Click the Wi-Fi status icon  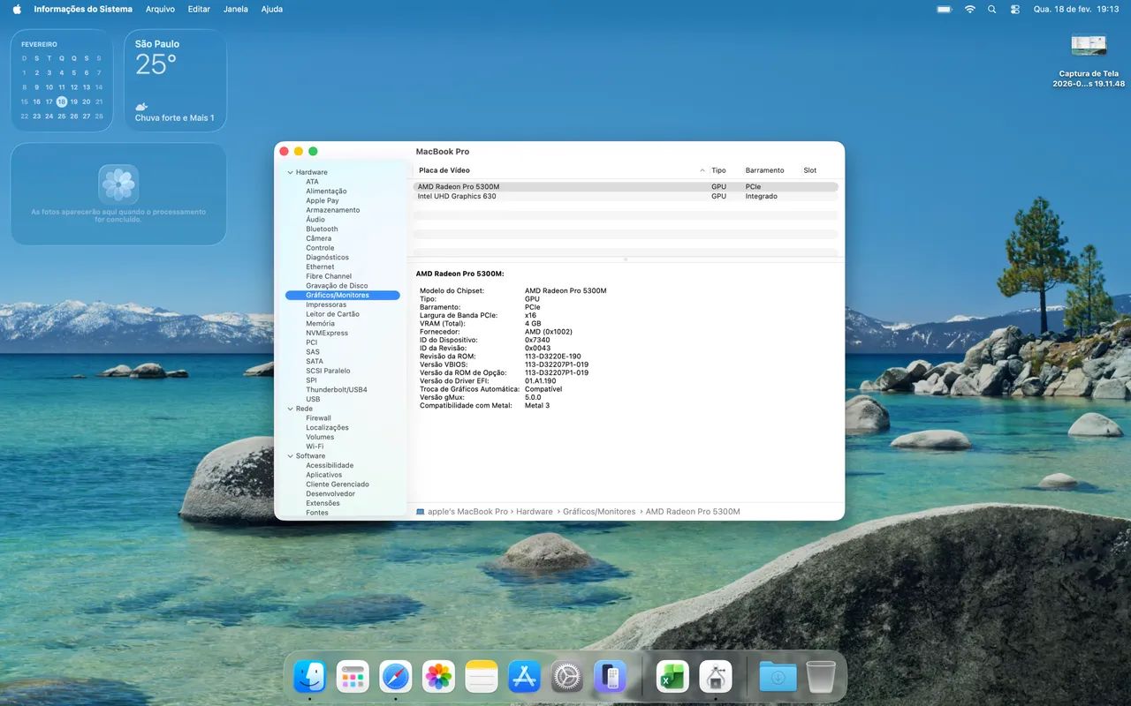[969, 9]
